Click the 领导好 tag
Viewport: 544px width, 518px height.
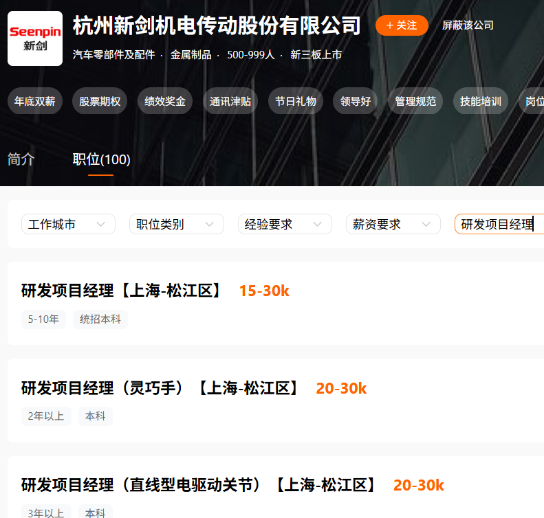click(x=356, y=101)
